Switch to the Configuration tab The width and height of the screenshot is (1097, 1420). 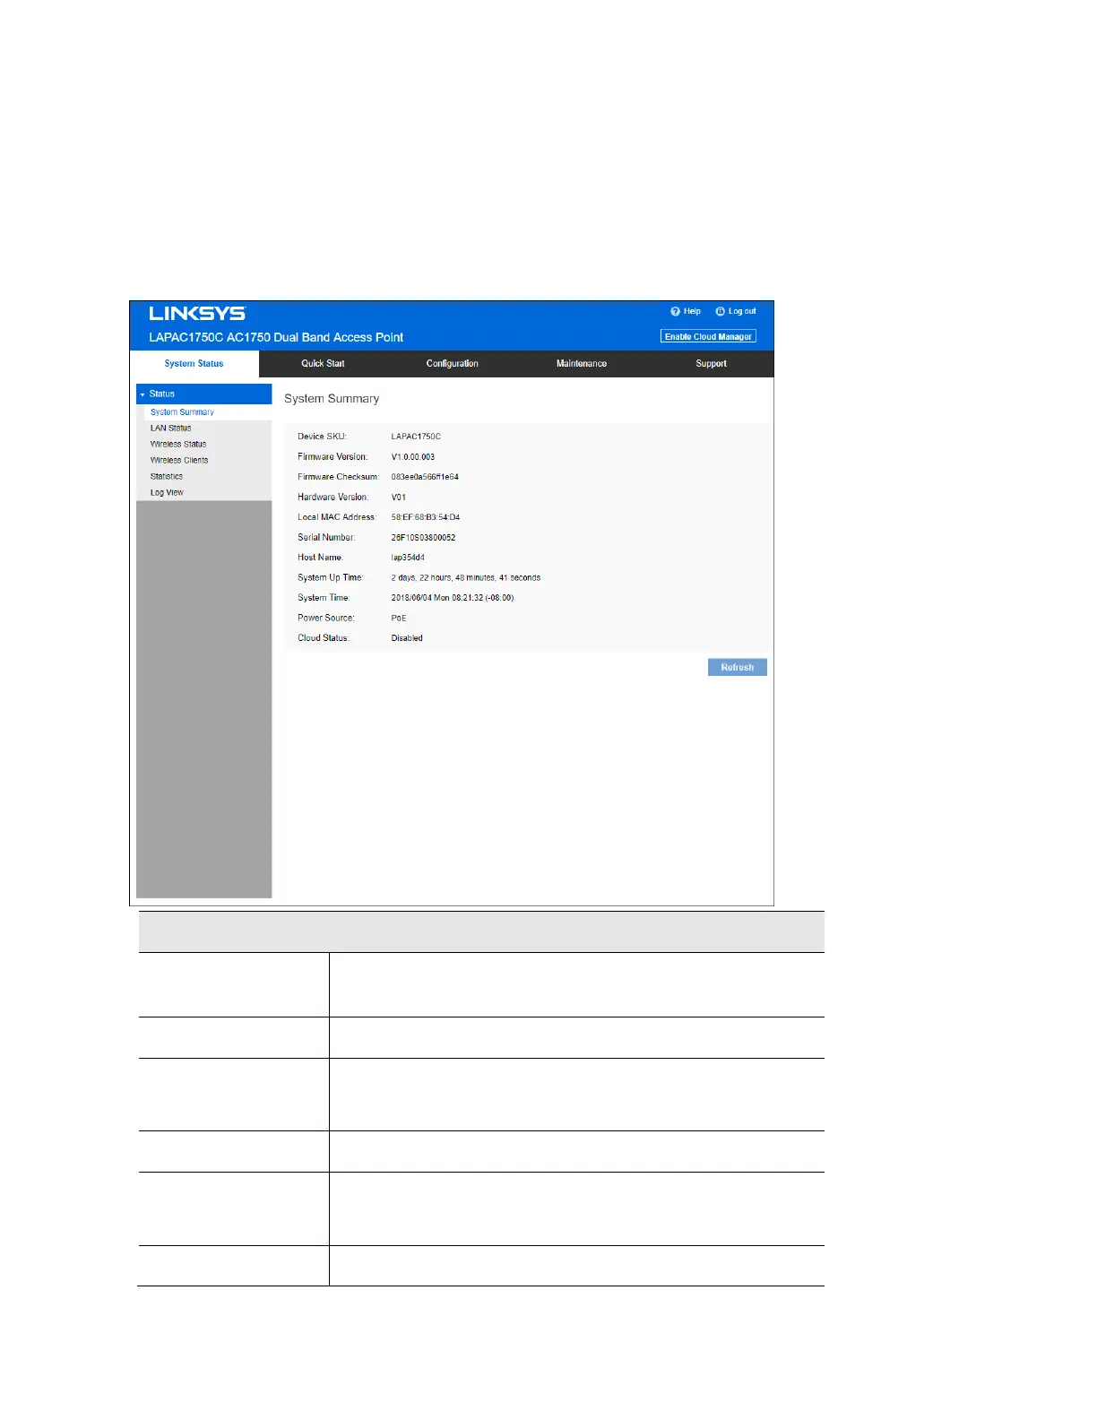pyautogui.click(x=453, y=363)
